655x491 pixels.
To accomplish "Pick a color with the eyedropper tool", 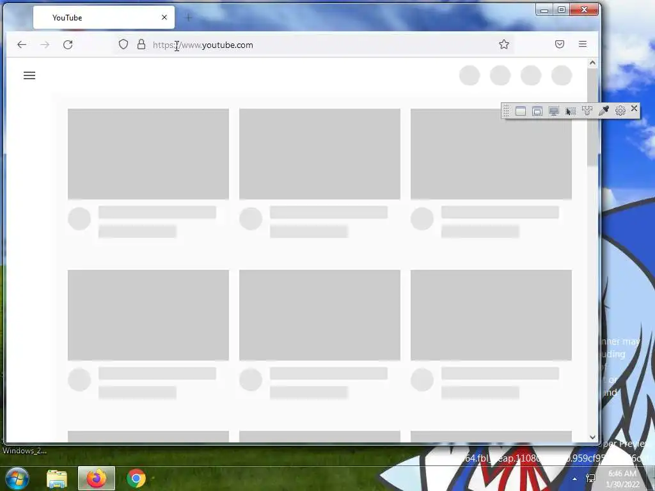I will 604,111.
